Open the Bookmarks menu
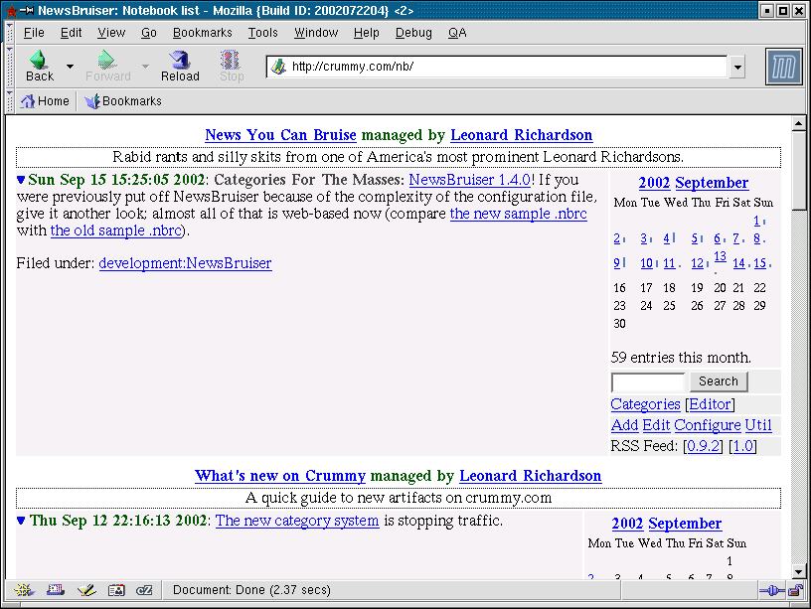The height and width of the screenshot is (609, 811). (x=202, y=33)
